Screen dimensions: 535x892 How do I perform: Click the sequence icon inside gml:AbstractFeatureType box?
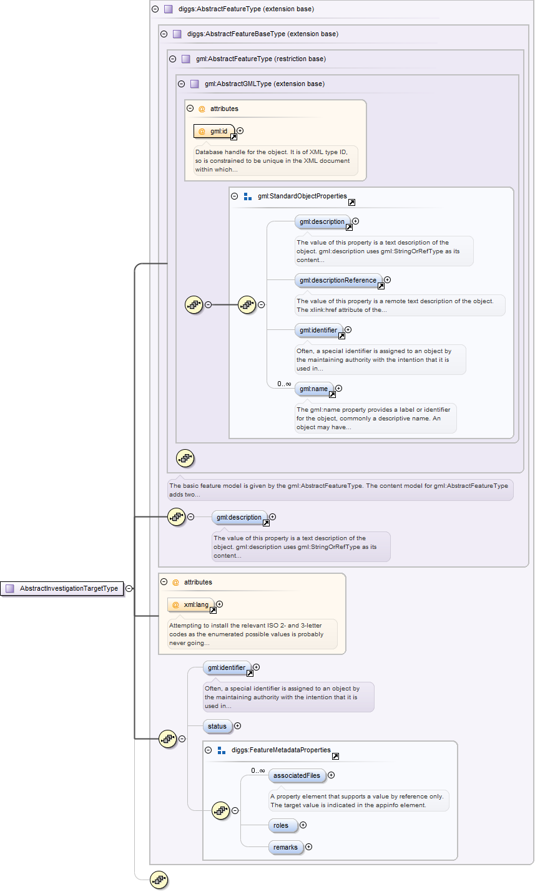(185, 458)
